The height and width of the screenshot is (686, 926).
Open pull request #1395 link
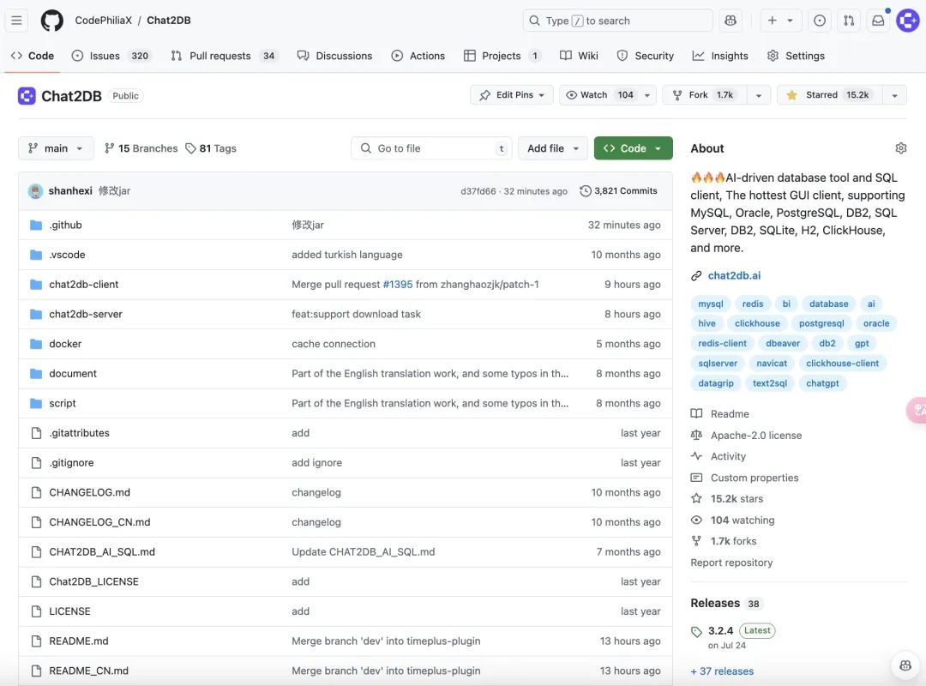coord(398,284)
